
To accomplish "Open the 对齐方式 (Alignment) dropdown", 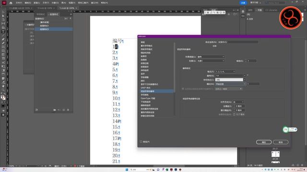I will 238,102.
